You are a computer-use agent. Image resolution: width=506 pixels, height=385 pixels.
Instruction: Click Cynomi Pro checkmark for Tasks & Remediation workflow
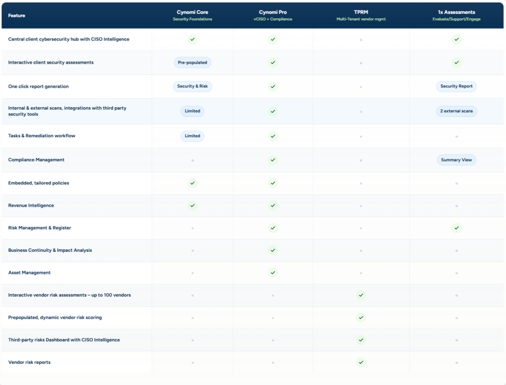pos(273,136)
